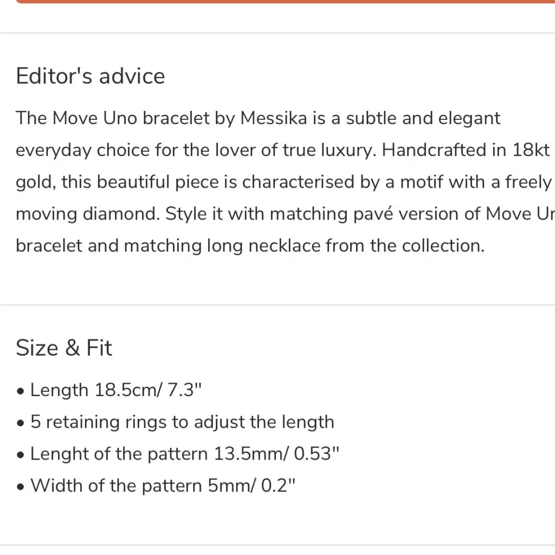This screenshot has height=555, width=555.
Task: Click the pattern length 13.5mm bullet line
Action: (184, 454)
